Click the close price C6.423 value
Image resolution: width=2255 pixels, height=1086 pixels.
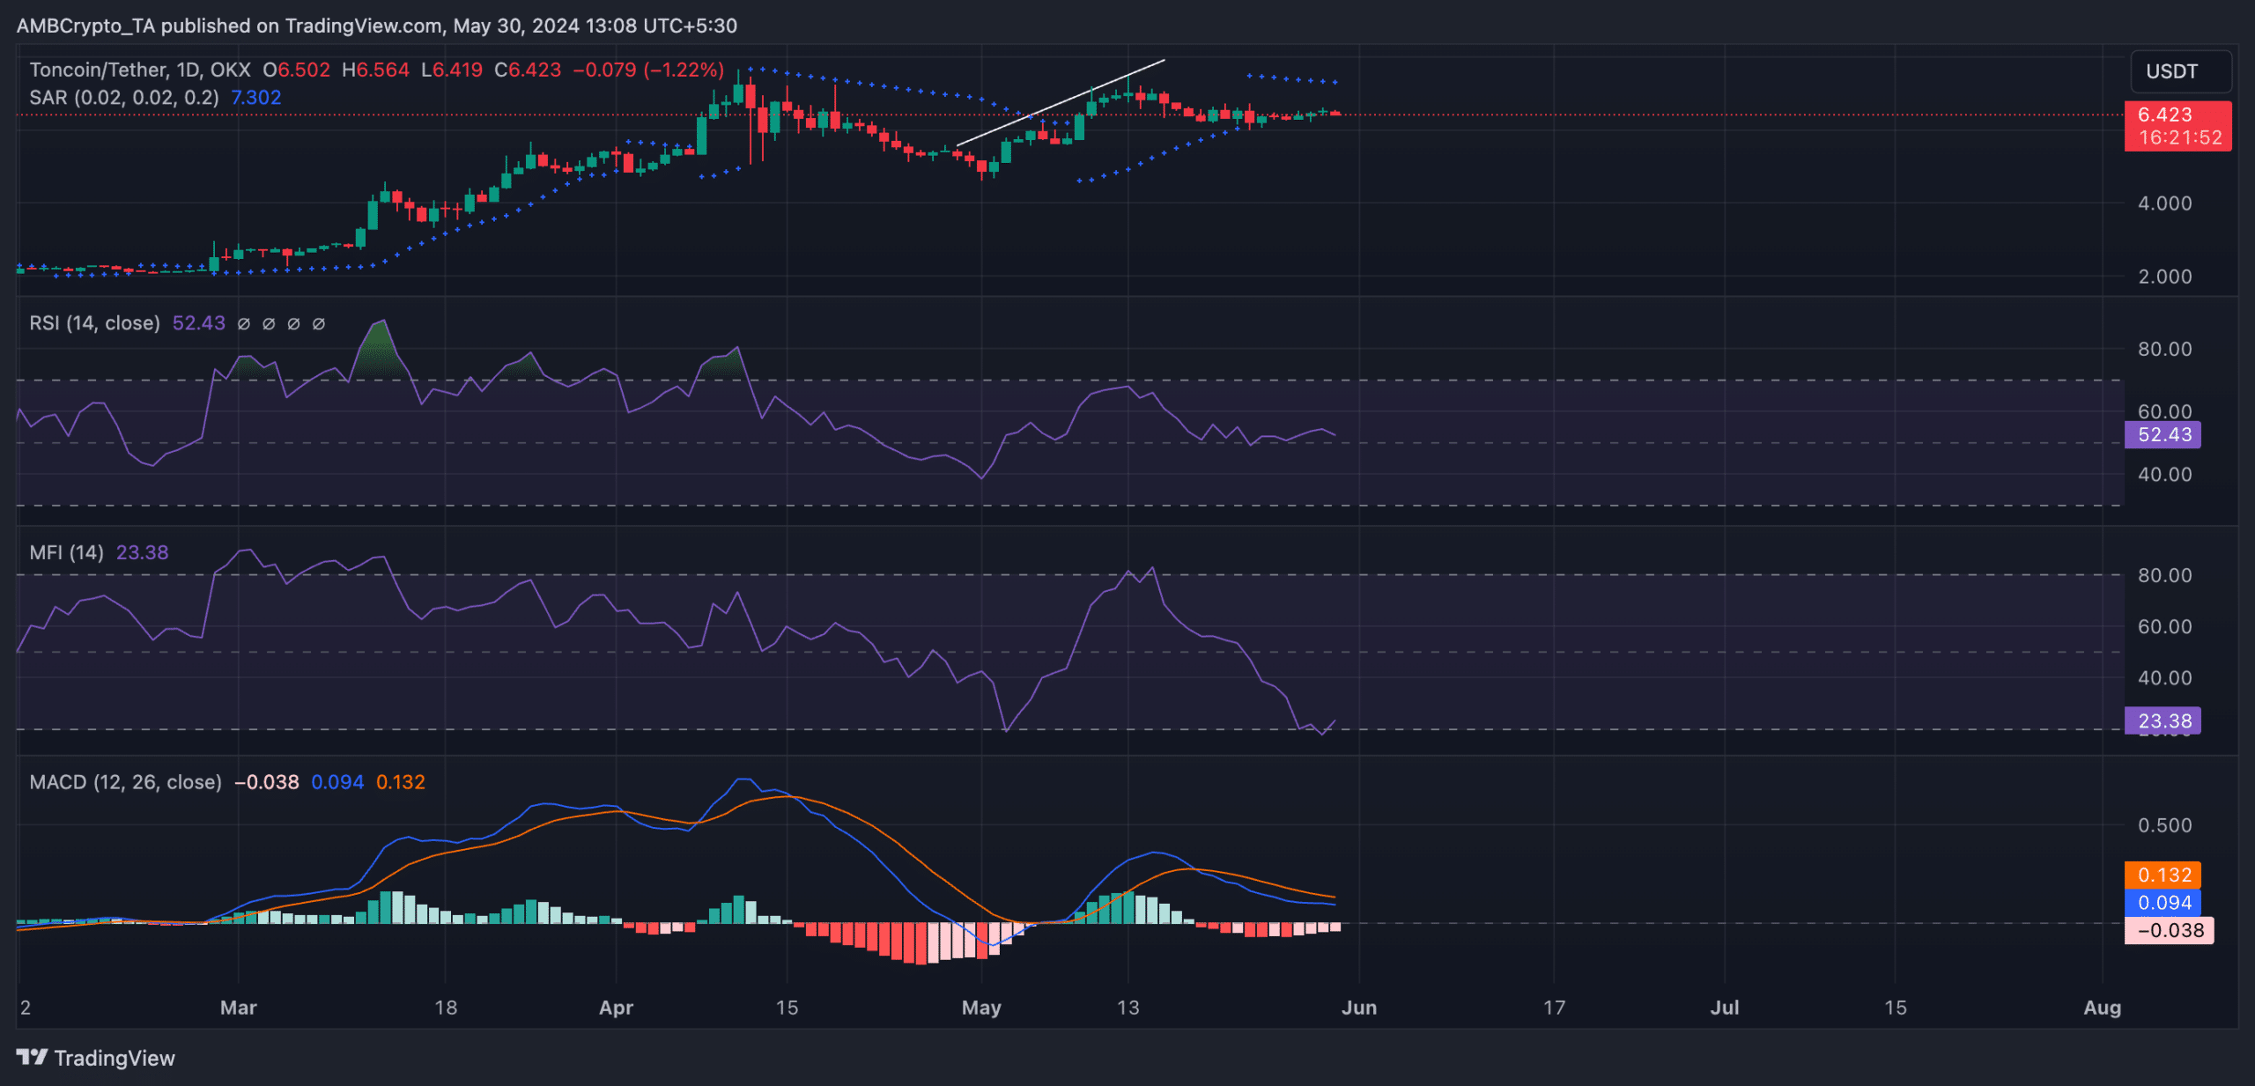[528, 70]
